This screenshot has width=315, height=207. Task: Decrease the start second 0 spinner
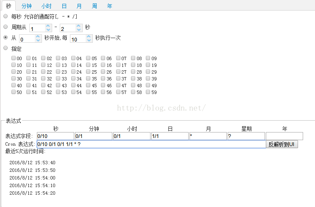(38, 40)
